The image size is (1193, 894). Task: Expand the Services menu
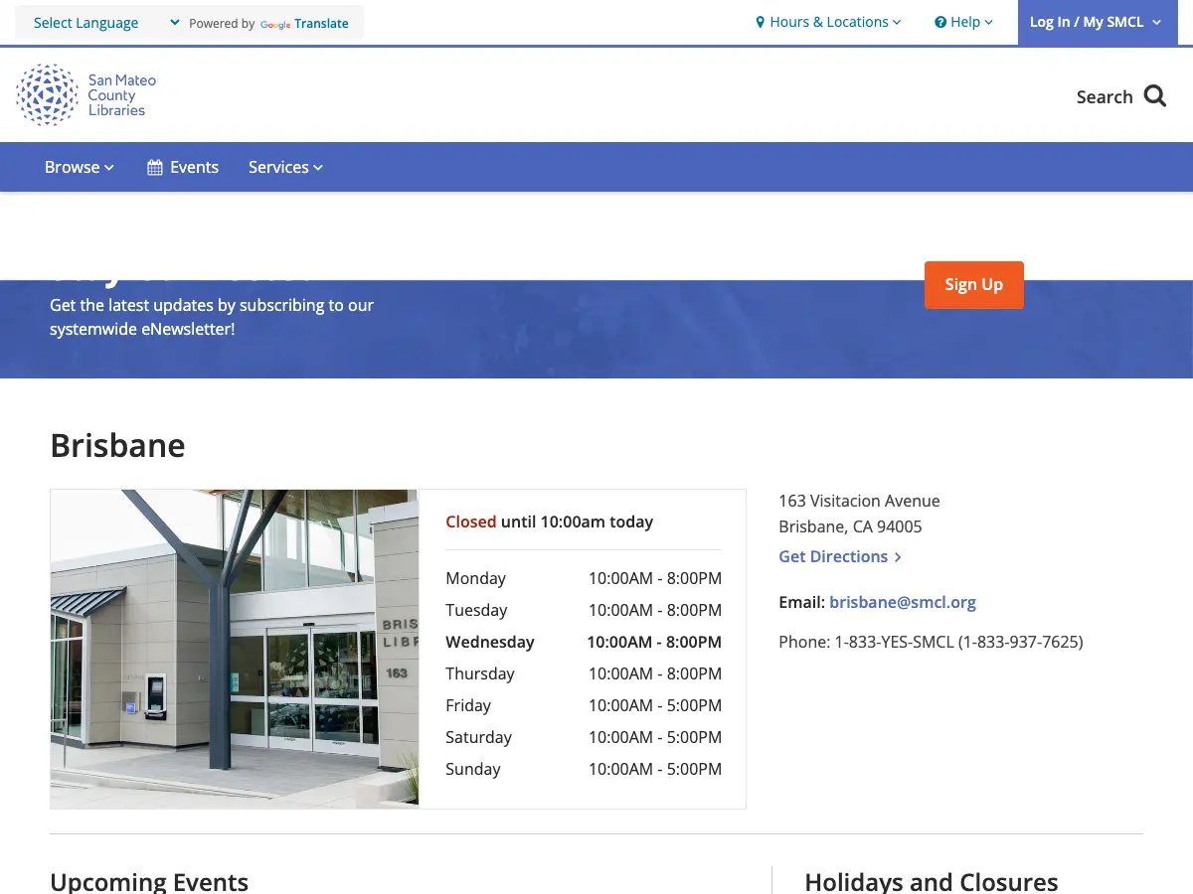tap(286, 167)
